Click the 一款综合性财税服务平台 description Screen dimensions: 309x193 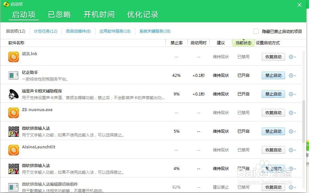(x=45, y=79)
